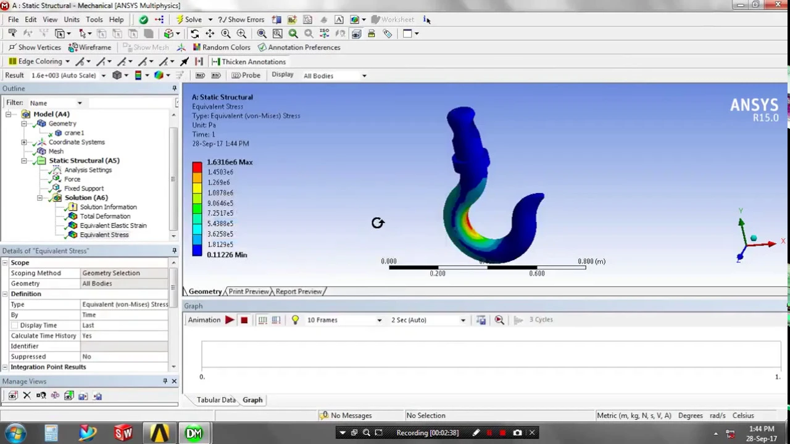
Task: Collapse the Definition section
Action: click(x=5, y=294)
